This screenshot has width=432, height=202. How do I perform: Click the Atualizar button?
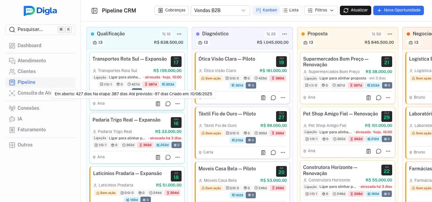[355, 10]
